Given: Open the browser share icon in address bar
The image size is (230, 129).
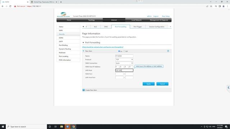Looking at the screenshot, I should pos(207,6).
